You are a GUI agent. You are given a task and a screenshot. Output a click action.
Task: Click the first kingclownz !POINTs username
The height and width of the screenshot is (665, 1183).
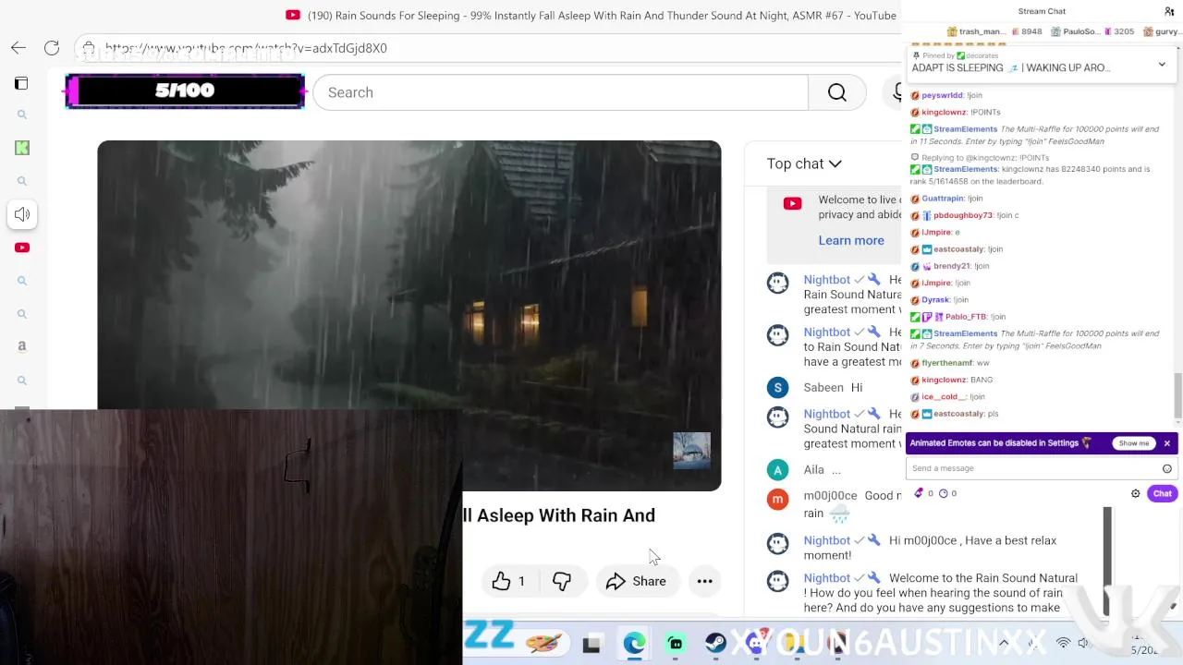pyautogui.click(x=944, y=112)
